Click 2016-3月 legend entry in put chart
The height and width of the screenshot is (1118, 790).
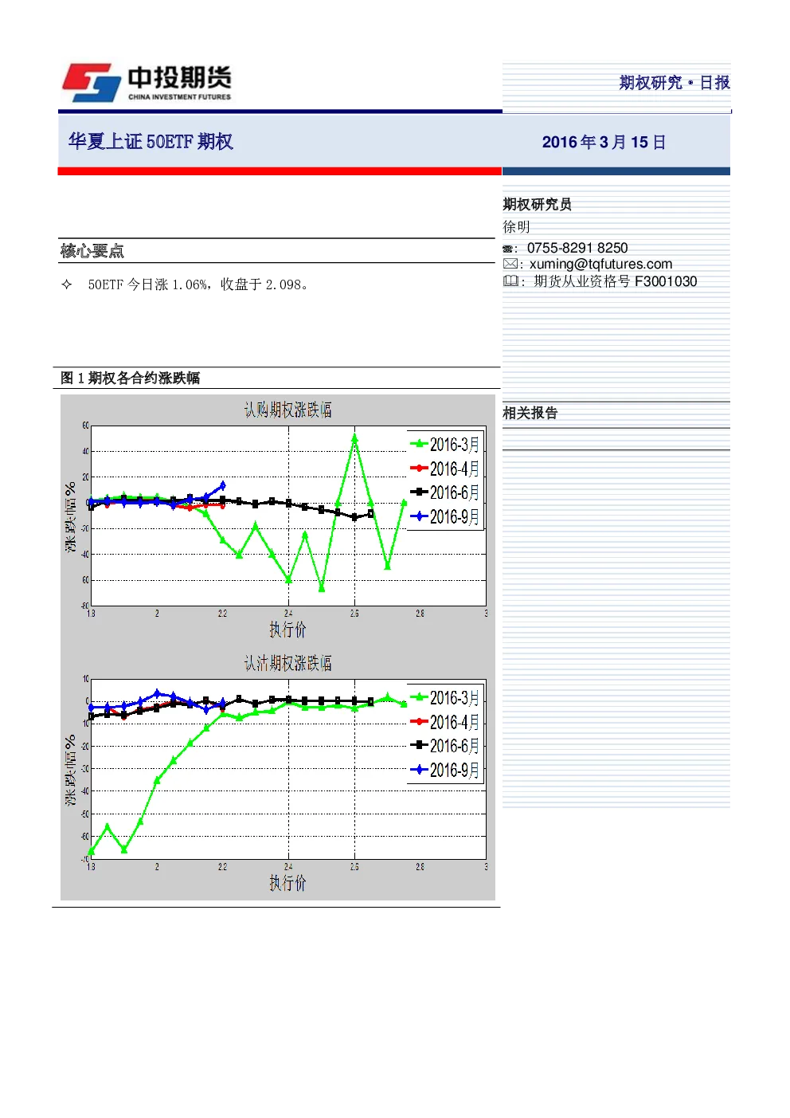pos(445,697)
